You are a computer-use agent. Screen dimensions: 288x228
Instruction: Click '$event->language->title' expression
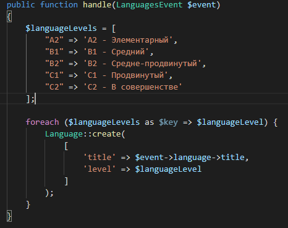pos(190,158)
